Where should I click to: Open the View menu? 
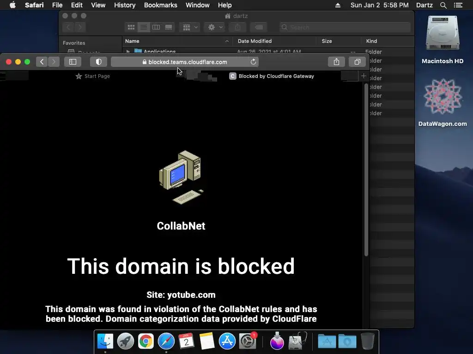click(98, 5)
